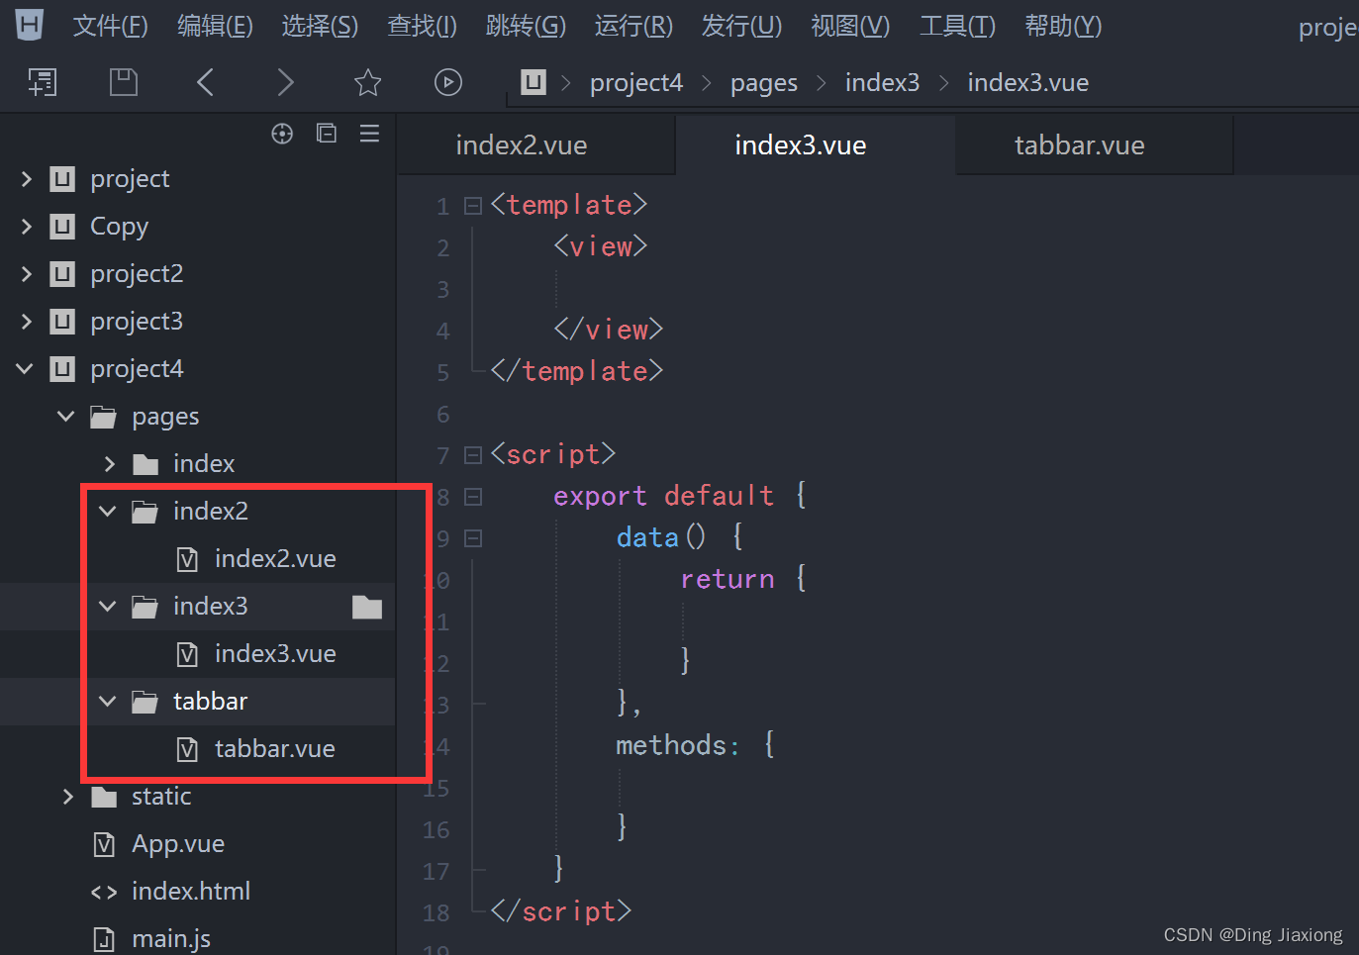Fold the export default block on line 8
The width and height of the screenshot is (1359, 955).
473,497
